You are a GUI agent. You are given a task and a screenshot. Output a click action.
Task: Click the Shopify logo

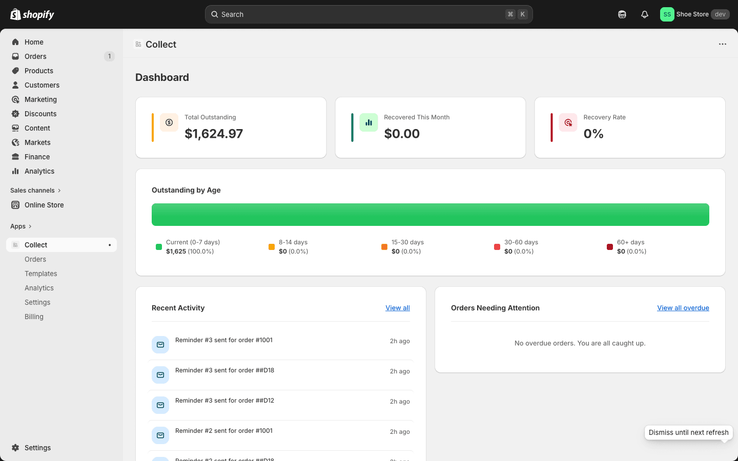click(32, 14)
